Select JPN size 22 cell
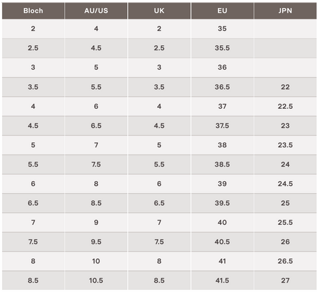This screenshot has width=318, height=292. [286, 87]
